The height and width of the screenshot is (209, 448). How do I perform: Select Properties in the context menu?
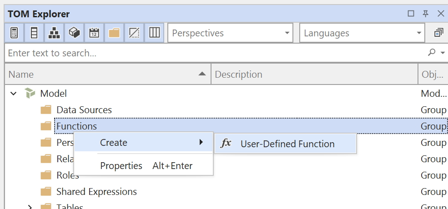pos(121,166)
